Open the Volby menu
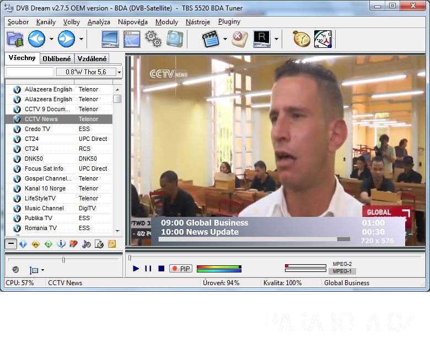 click(71, 22)
